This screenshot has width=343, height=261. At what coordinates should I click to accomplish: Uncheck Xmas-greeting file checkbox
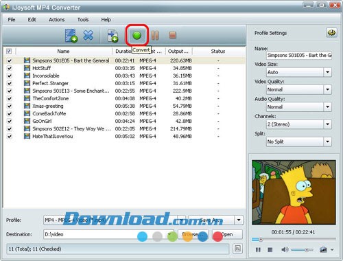(10, 106)
